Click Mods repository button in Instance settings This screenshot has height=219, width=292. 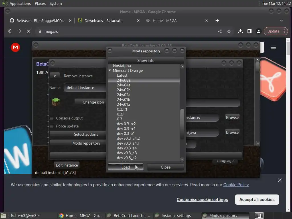(x=78, y=143)
